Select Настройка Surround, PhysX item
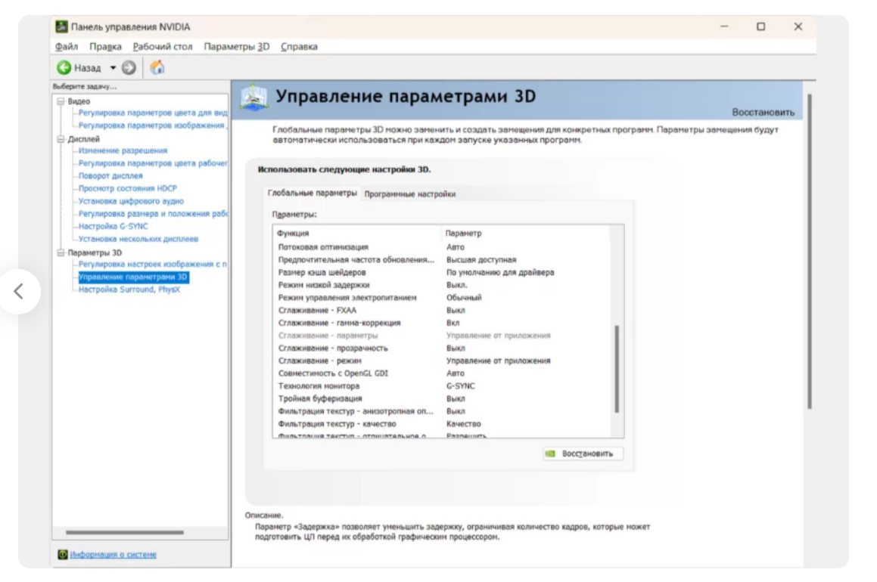The image size is (877, 582). [x=129, y=289]
